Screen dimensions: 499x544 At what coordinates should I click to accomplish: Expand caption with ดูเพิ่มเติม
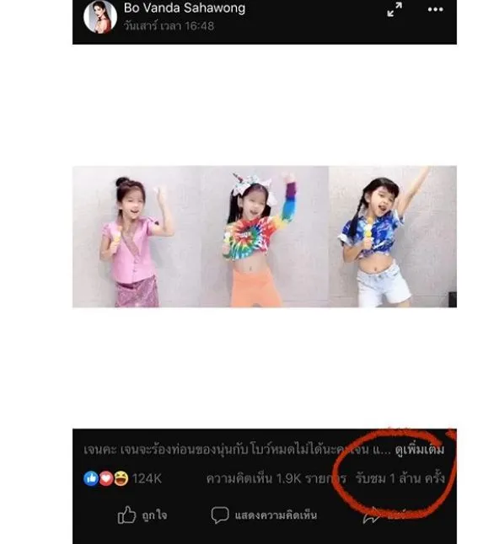420,450
